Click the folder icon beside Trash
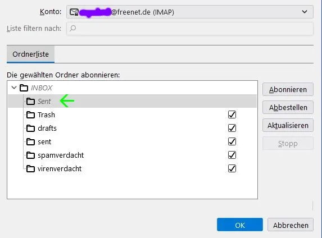The image size is (322, 238). (30, 115)
